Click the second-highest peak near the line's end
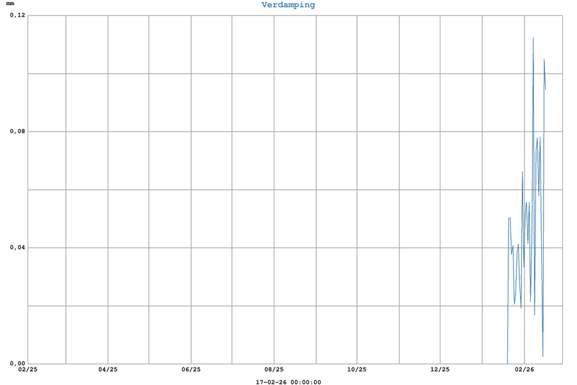Screen dimensions: 577x385 (x=544, y=60)
